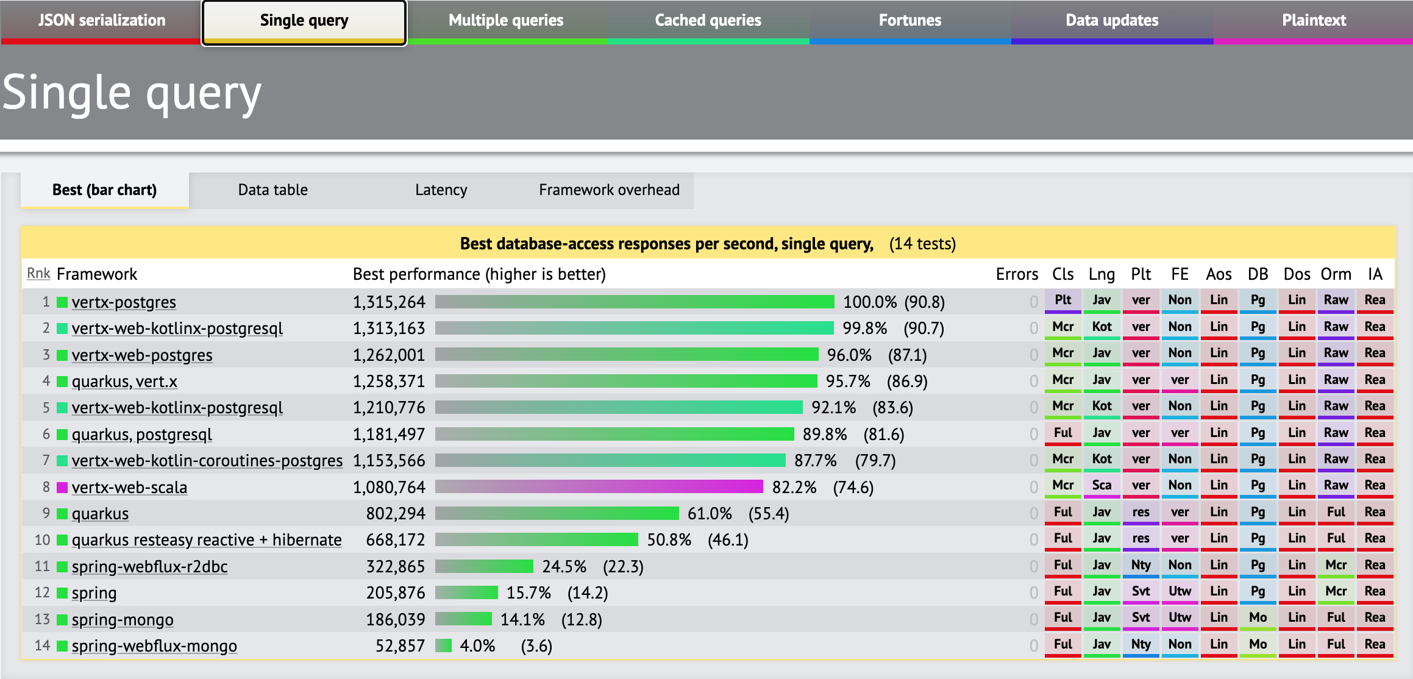Show the Framework overhead tab
Image resolution: width=1413 pixels, height=679 pixels.
point(609,190)
